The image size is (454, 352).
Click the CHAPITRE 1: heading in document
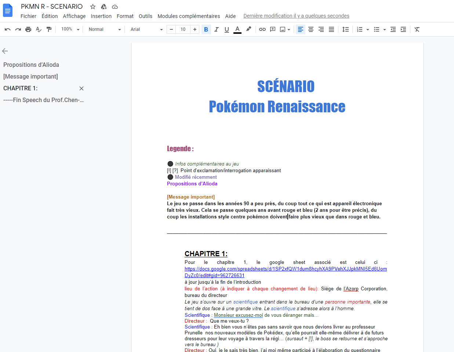[206, 254]
